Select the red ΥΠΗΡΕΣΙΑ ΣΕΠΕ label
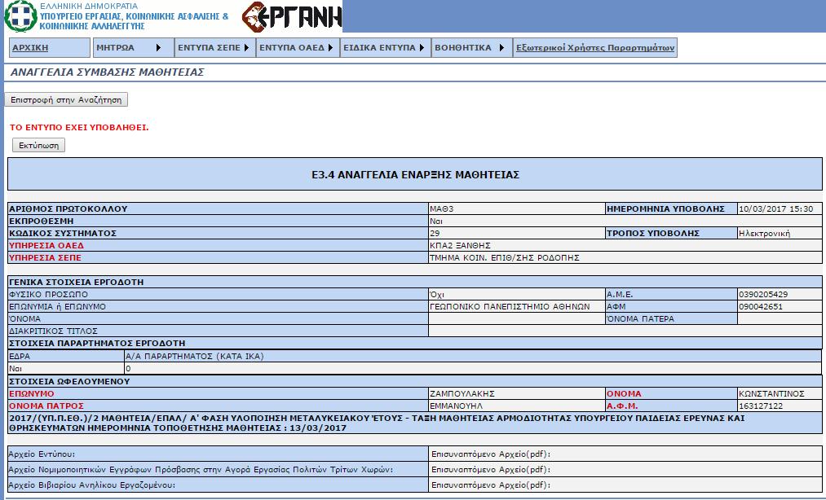This screenshot has height=500, width=826. pos(46,257)
